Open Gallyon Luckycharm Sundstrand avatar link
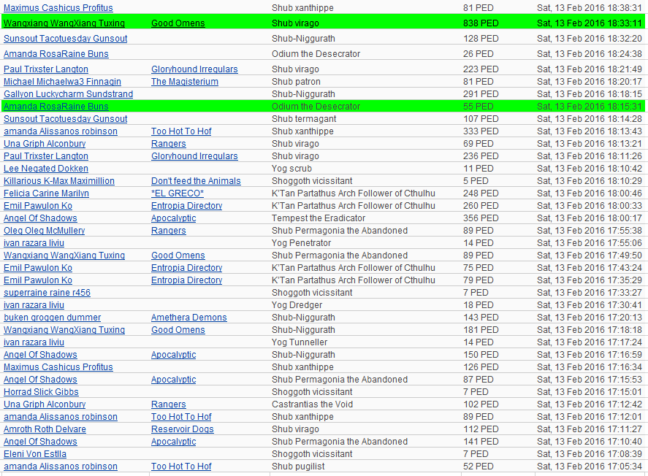 pos(68,94)
